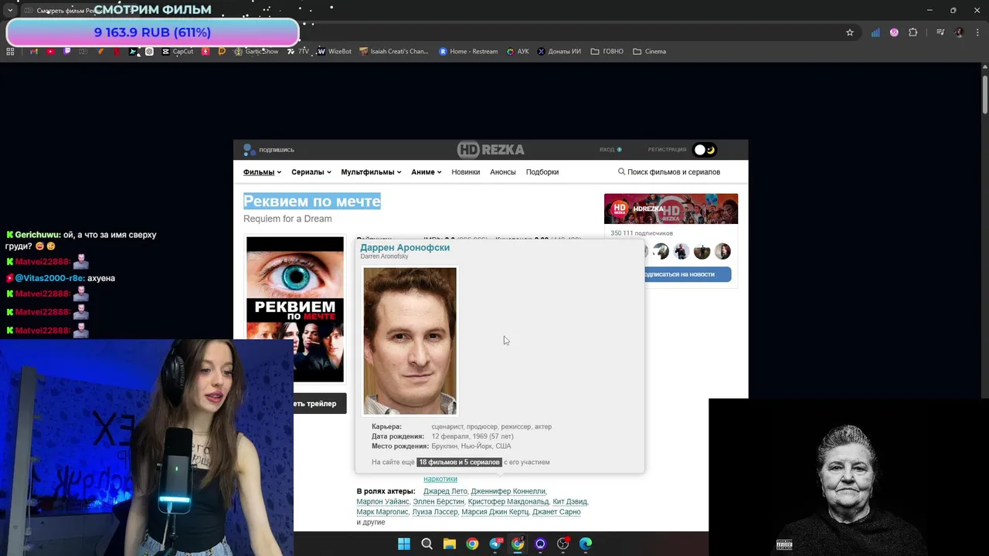This screenshot has width=989, height=556.
Task: Click the Реквием по мечте poster
Action: (x=295, y=309)
